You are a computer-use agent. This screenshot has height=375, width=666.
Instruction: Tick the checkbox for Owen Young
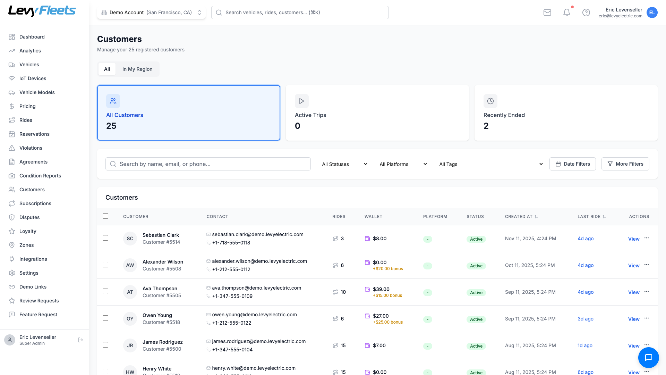[105, 318]
